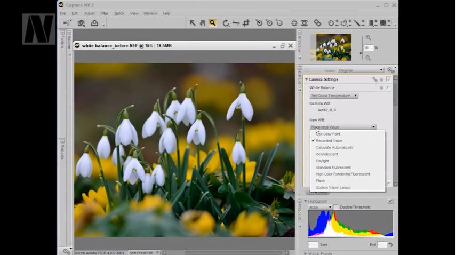Click the Rotate tool icon
456x255 pixels.
click(x=226, y=23)
